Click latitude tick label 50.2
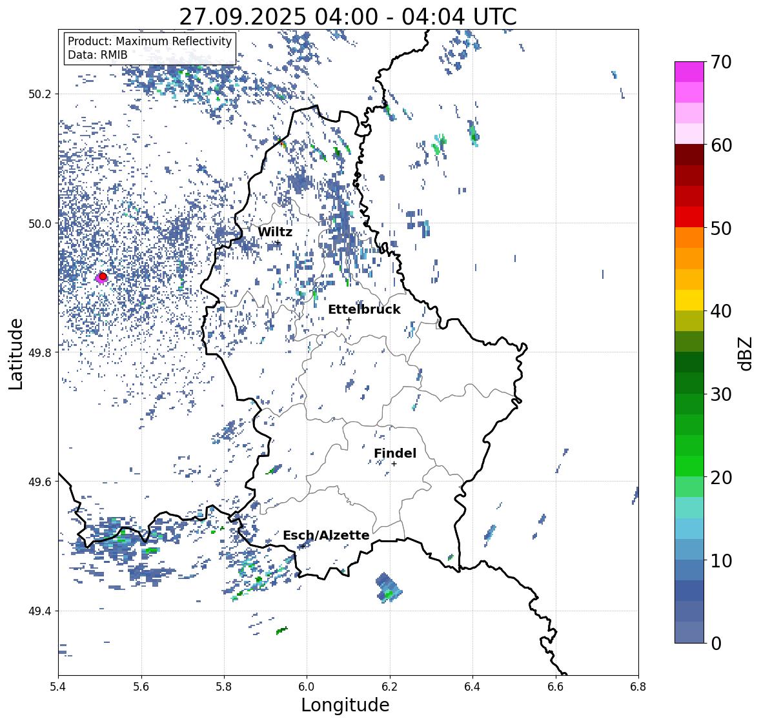761x721 pixels. pos(40,94)
